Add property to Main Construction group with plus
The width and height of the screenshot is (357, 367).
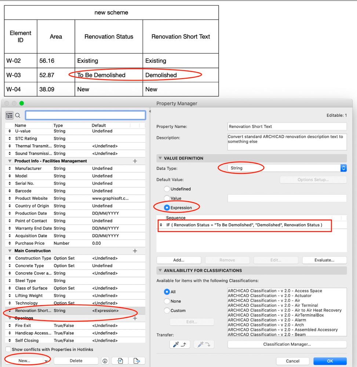[135, 251]
